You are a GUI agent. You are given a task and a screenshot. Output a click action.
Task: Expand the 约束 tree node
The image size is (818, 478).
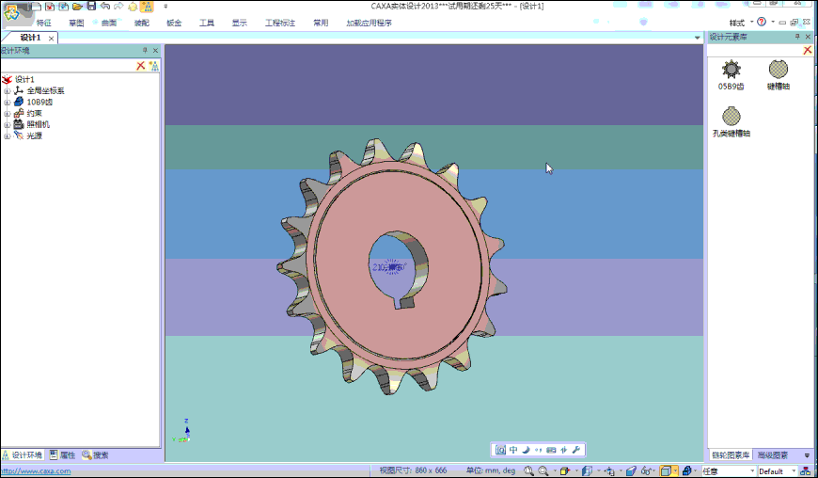pos(7,113)
